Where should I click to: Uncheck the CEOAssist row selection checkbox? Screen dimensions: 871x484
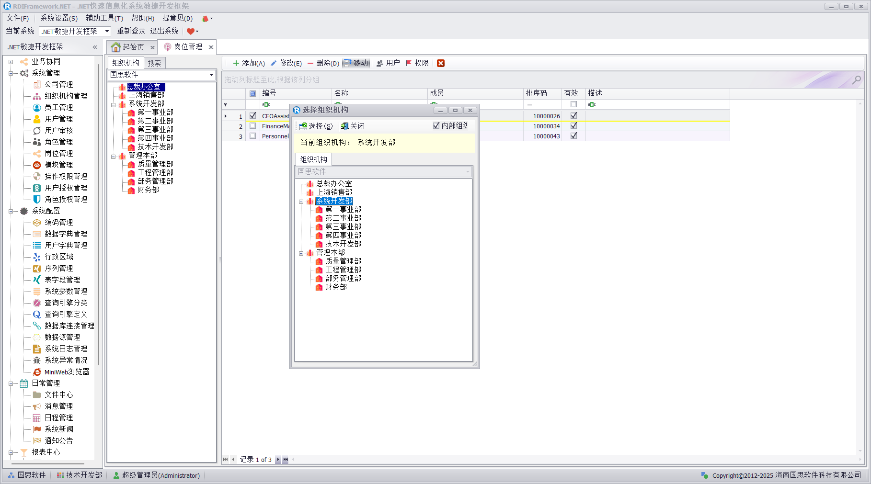point(253,116)
